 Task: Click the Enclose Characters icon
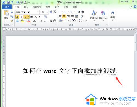[x=55, y=21]
